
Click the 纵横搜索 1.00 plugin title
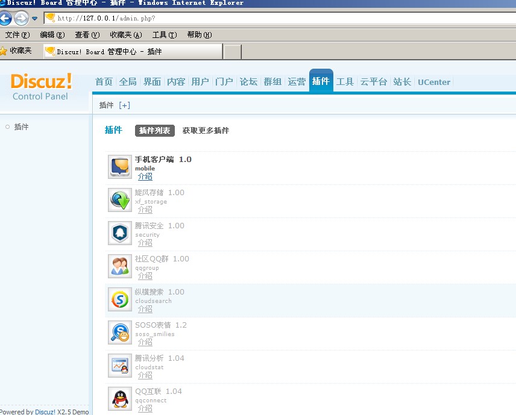coord(160,292)
